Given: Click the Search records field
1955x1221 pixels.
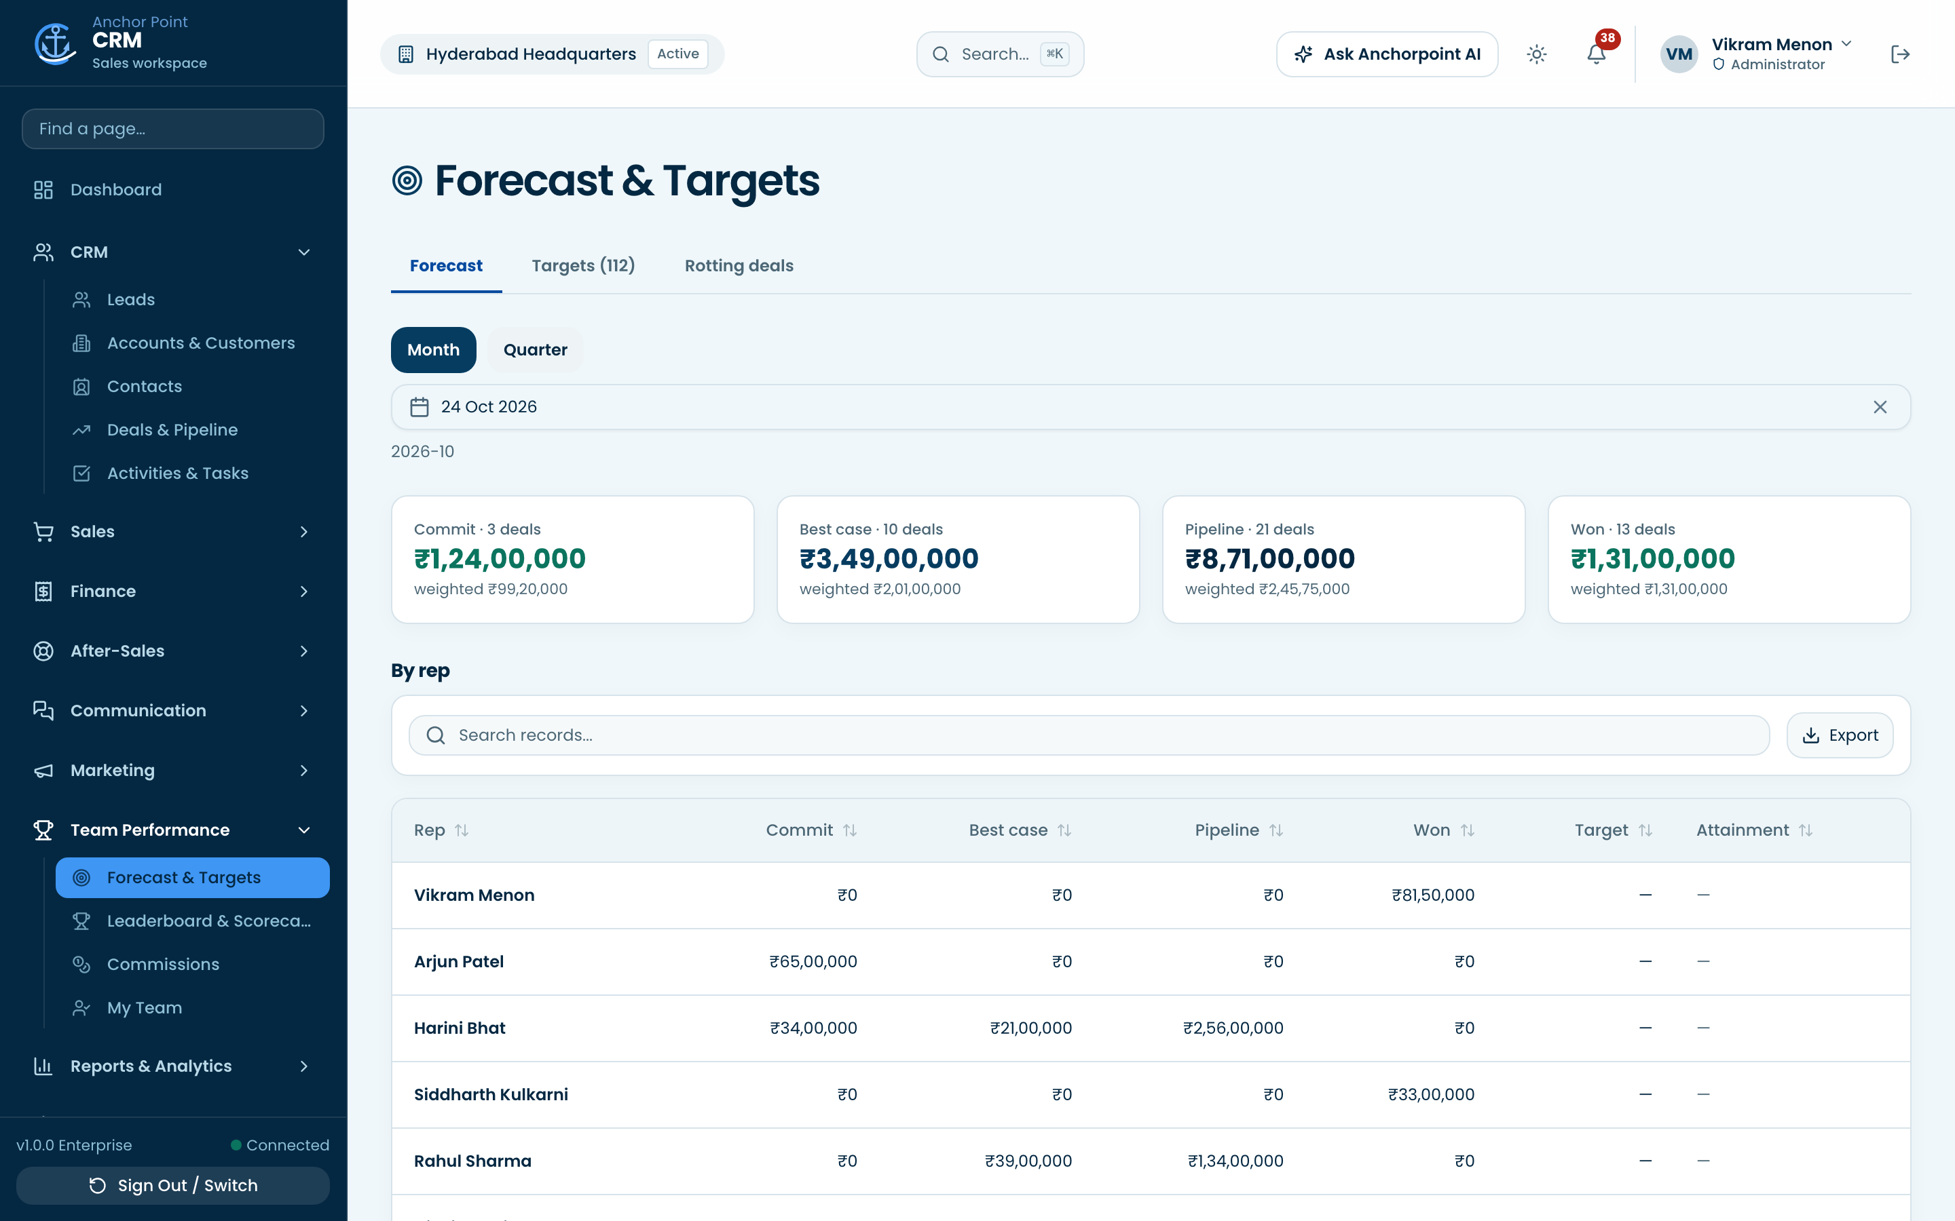Looking at the screenshot, I should click(1089, 735).
